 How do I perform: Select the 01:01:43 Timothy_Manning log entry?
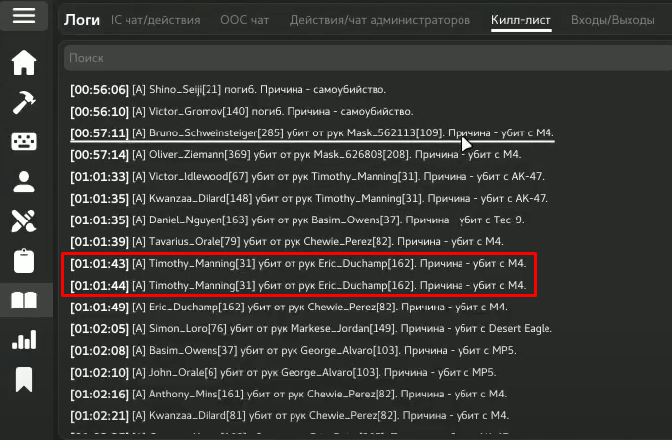(297, 264)
